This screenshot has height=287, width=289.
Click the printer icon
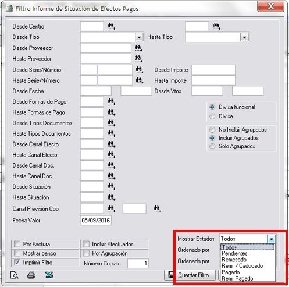point(31,275)
